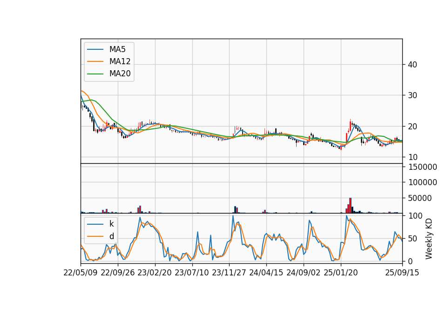Click the volume axis value 150000
The width and height of the screenshot is (447, 321).
click(x=422, y=167)
